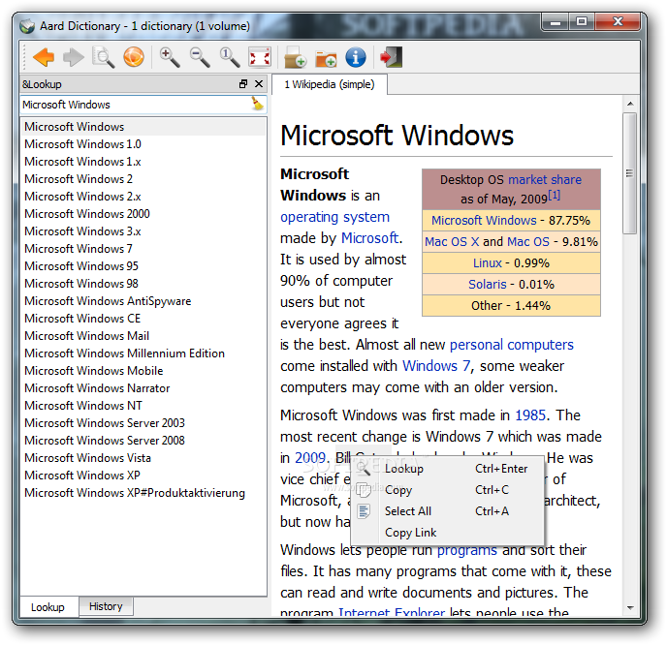Click the article scrollbar down arrow
This screenshot has height=645, width=667.
630,608
